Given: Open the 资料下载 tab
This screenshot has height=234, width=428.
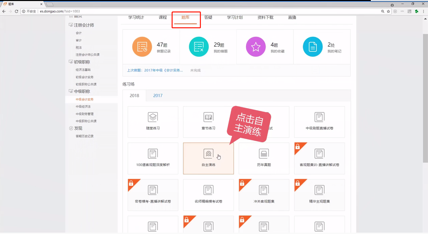Looking at the screenshot, I should (265, 18).
